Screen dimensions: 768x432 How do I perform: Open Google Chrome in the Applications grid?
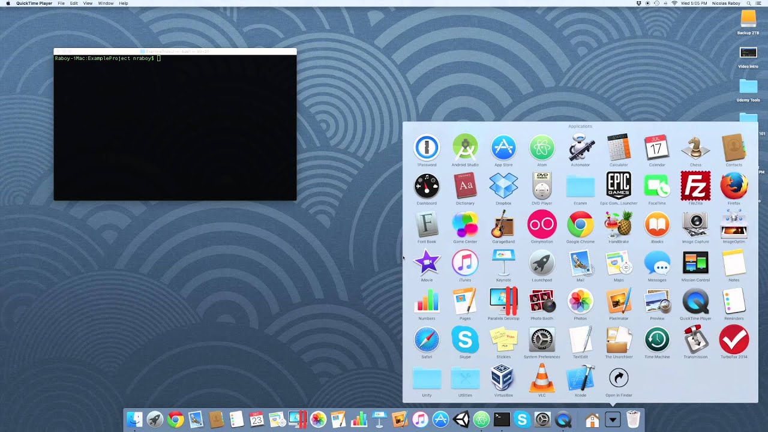(x=580, y=224)
